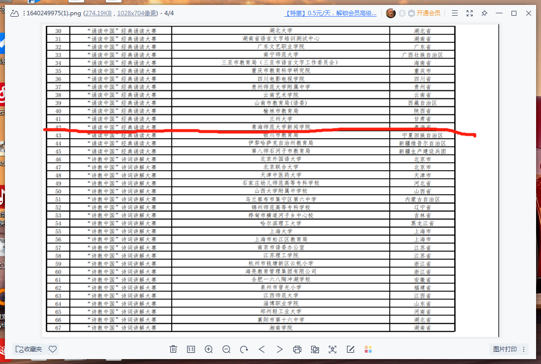Enter fullscreen view mode
The image size is (541, 364).
click(470, 13)
